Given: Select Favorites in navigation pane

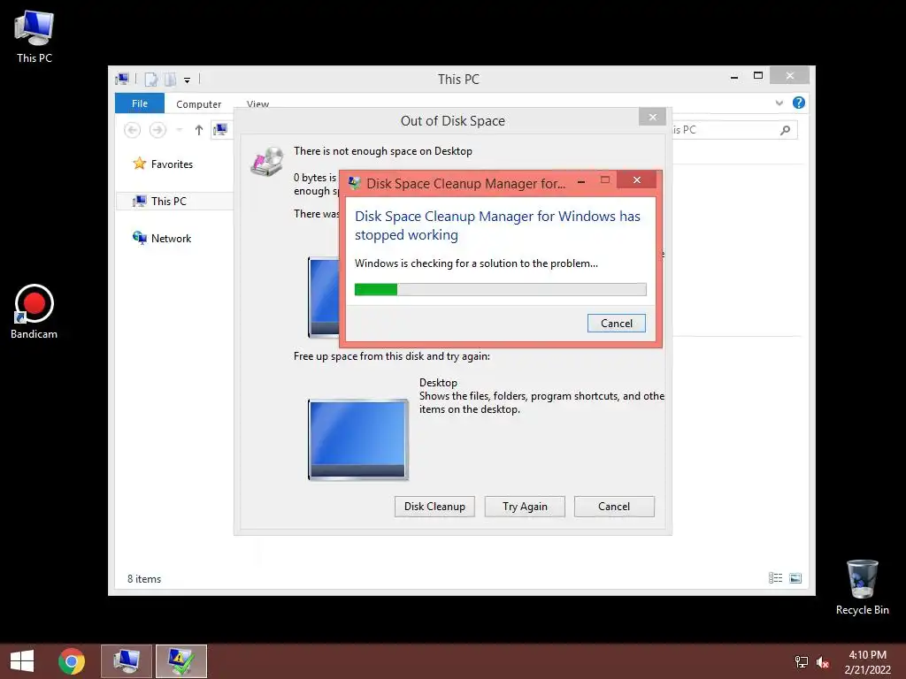Looking at the screenshot, I should (172, 164).
